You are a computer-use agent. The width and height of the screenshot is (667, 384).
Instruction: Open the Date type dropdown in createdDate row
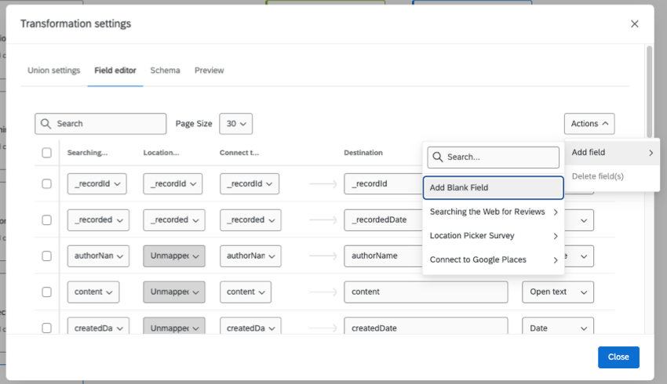pos(558,327)
